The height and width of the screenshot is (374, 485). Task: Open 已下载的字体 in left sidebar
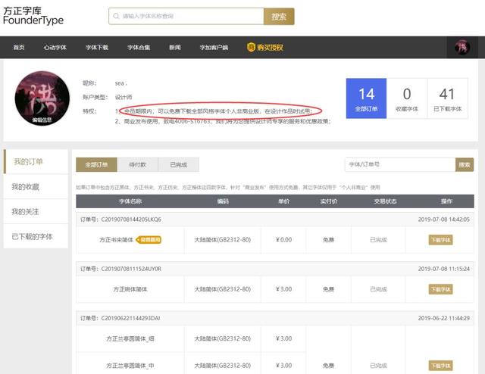[x=36, y=236]
